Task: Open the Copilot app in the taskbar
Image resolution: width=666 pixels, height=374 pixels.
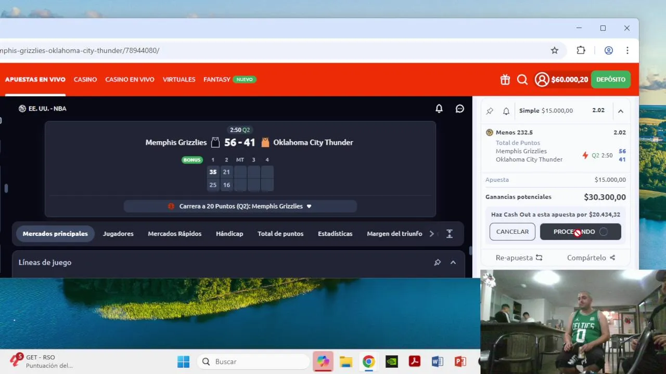Action: pos(323,362)
